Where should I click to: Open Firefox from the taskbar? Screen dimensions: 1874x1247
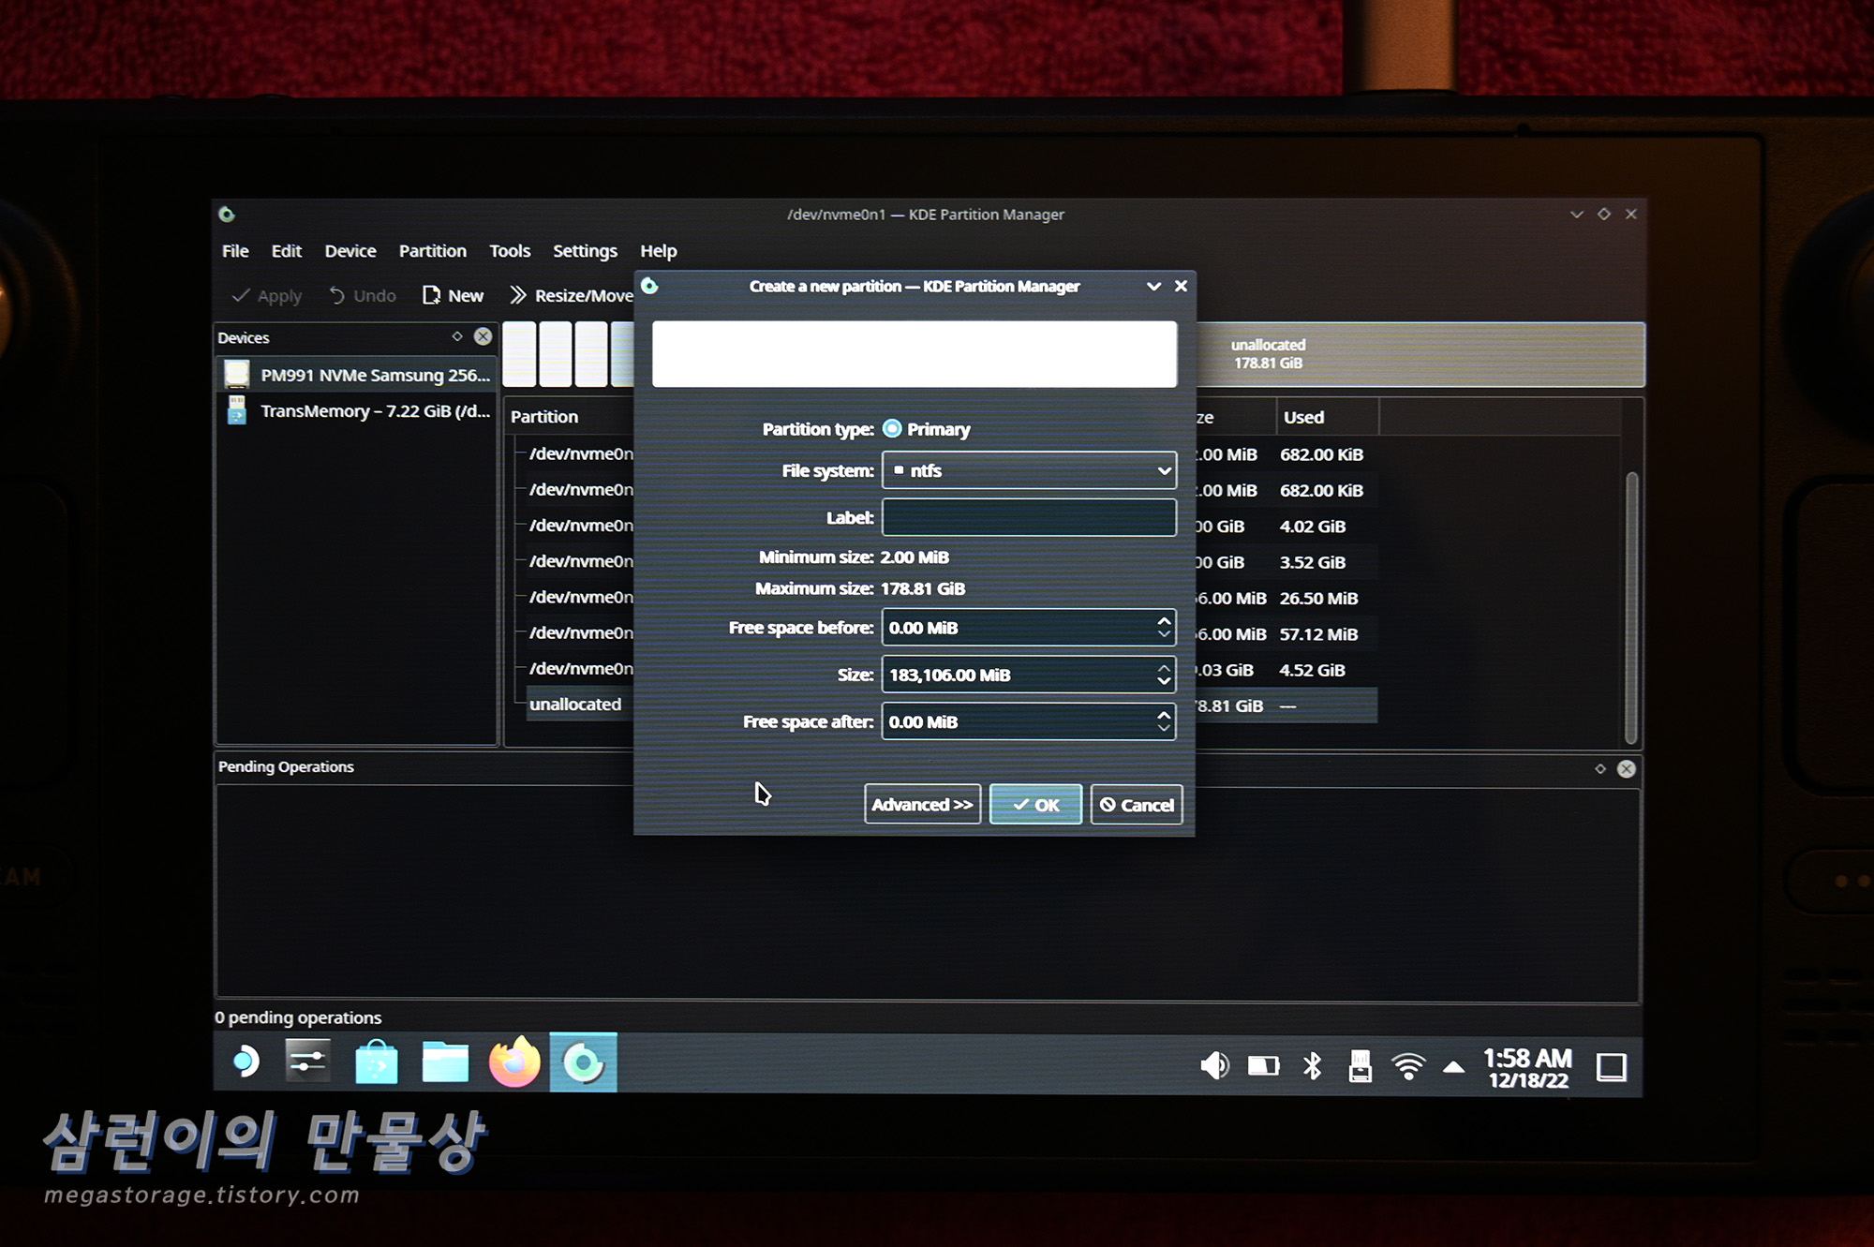(x=514, y=1062)
